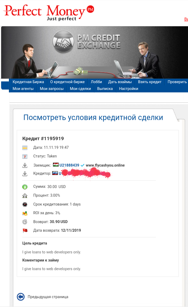Viewport: 188px width, 307px height.
Task: Follow the Предыдущая страница link
Action: point(48,297)
